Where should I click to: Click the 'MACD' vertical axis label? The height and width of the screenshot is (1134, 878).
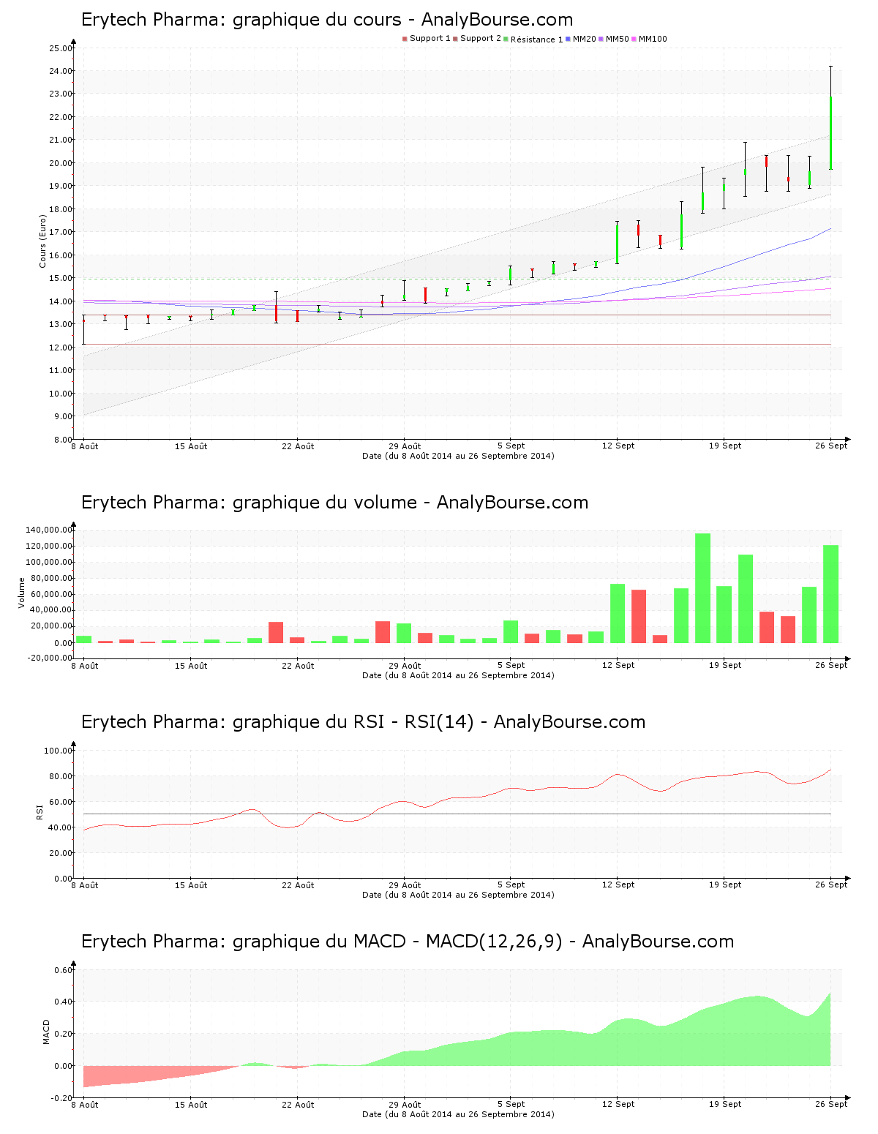click(47, 1032)
